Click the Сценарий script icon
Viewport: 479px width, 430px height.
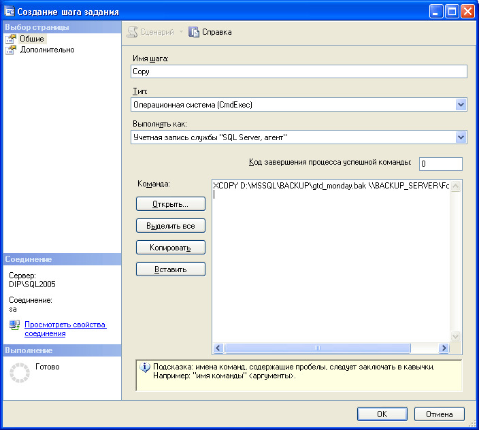pyautogui.click(x=133, y=32)
